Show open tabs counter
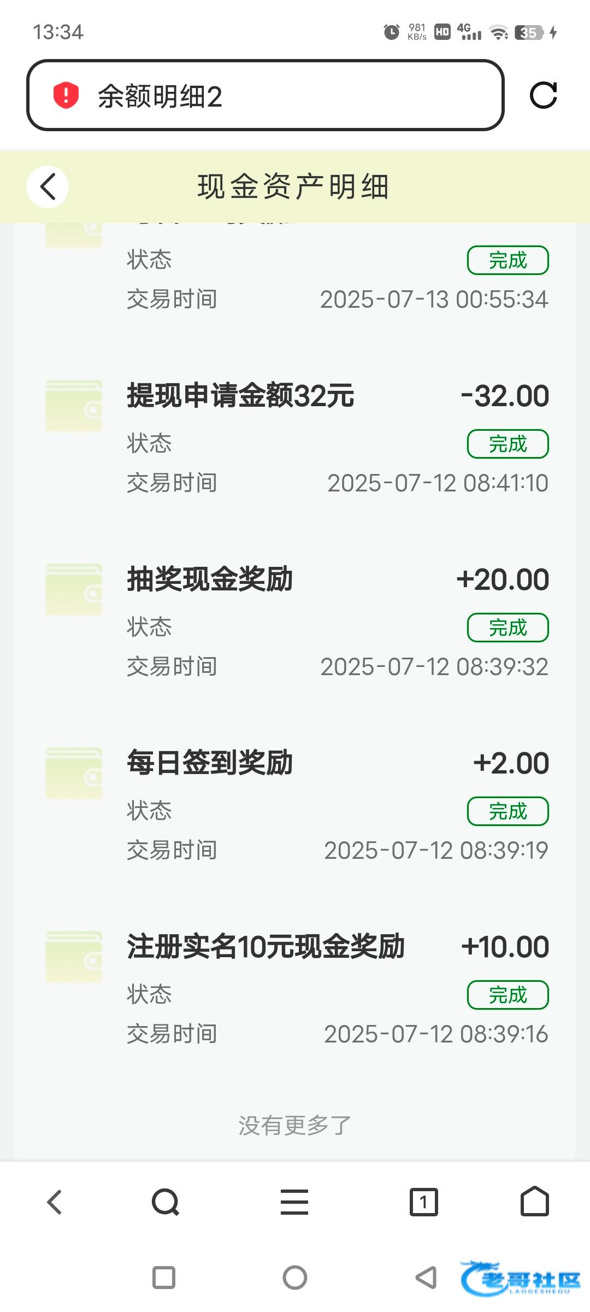 click(423, 1202)
